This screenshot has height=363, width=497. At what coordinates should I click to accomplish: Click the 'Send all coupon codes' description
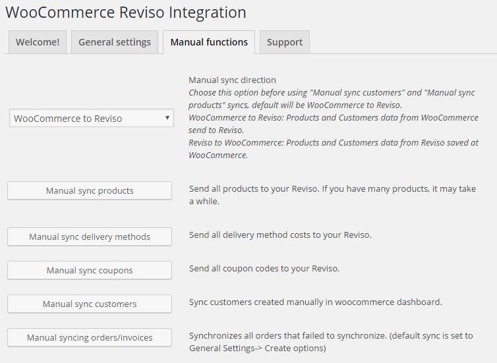(x=264, y=269)
